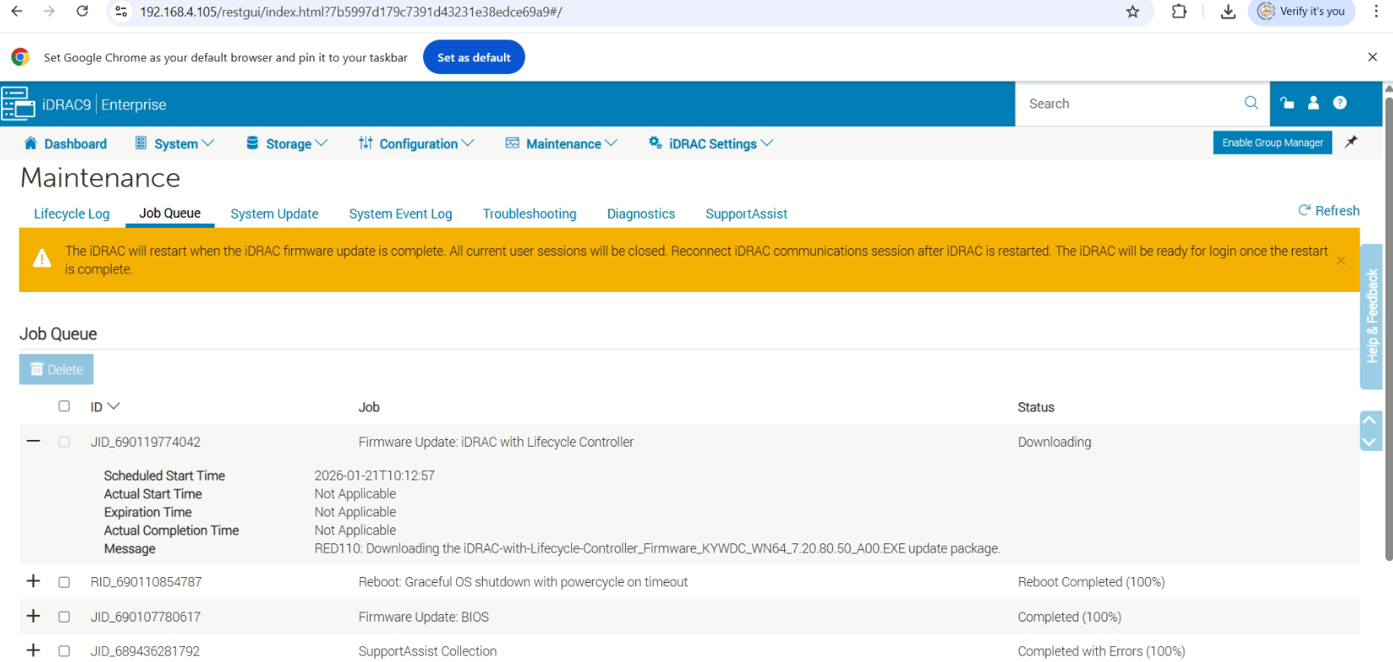Open the iDRAC Settings dropdown menu
The width and height of the screenshot is (1393, 662).
pyautogui.click(x=711, y=144)
